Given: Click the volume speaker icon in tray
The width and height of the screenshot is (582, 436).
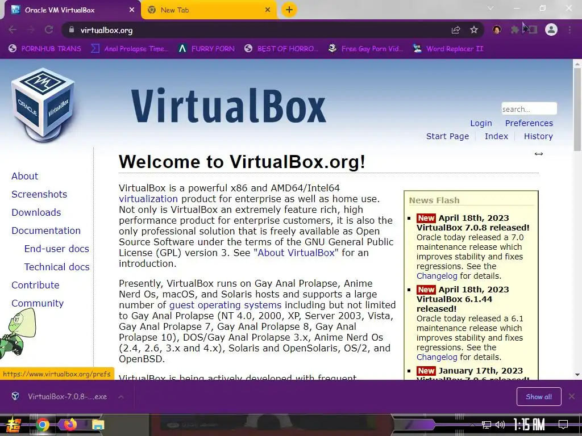Looking at the screenshot, I should [500, 425].
